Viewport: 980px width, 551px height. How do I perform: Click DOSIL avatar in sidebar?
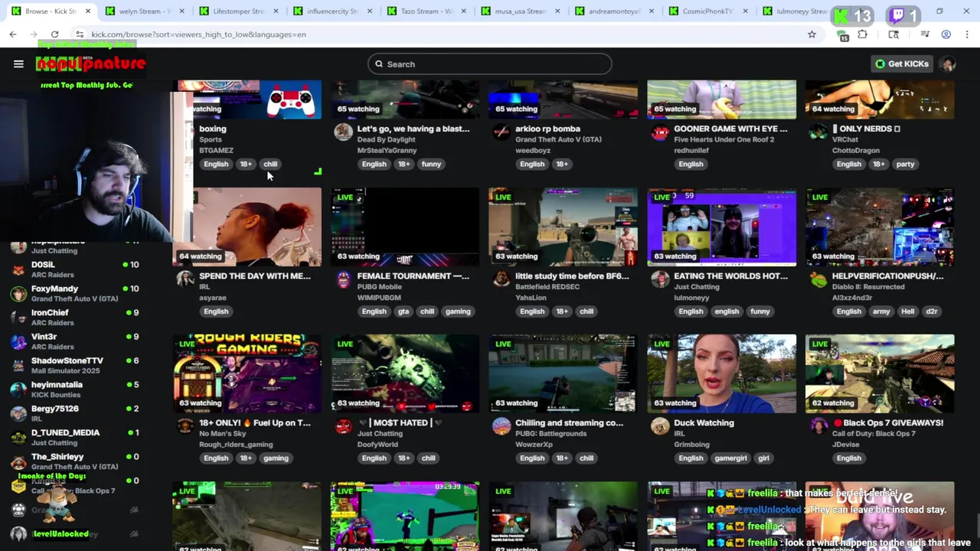click(x=18, y=269)
